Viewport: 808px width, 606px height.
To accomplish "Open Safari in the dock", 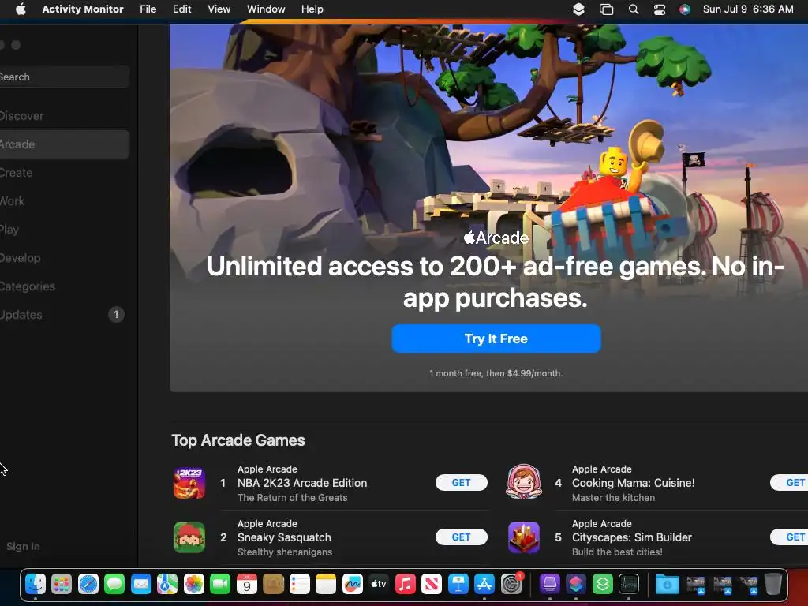I will pyautogui.click(x=88, y=584).
